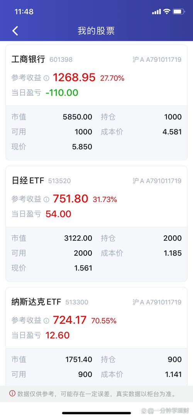The image size is (193, 418).
Task: Tap info icon beside 日经ETF 参考收益
Action: [46, 199]
